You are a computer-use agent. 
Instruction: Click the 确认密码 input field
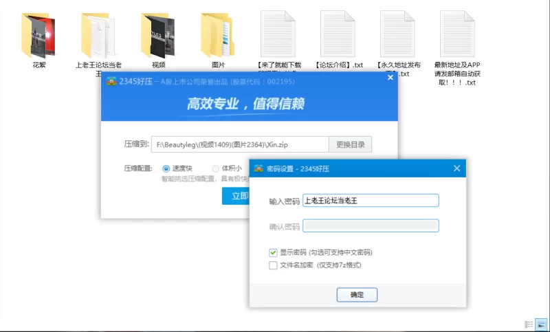pos(371,225)
